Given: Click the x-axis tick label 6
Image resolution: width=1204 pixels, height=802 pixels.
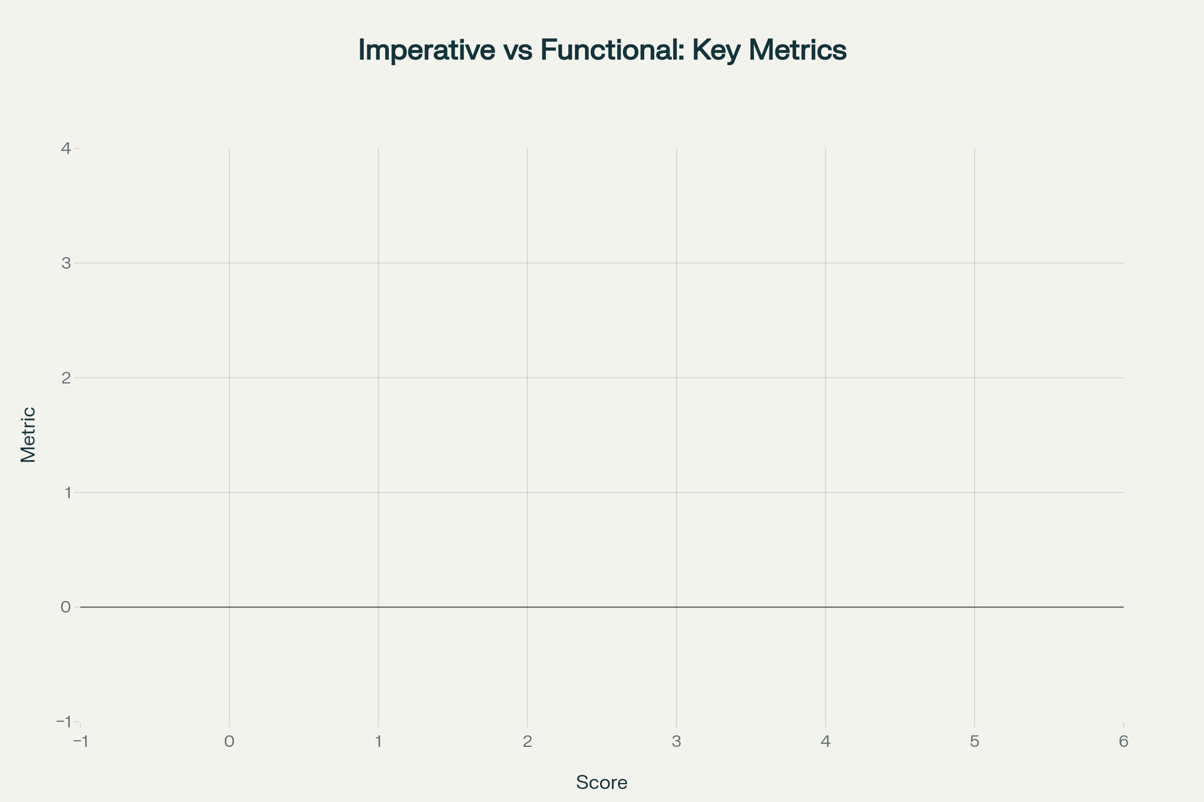Looking at the screenshot, I should [x=1124, y=742].
